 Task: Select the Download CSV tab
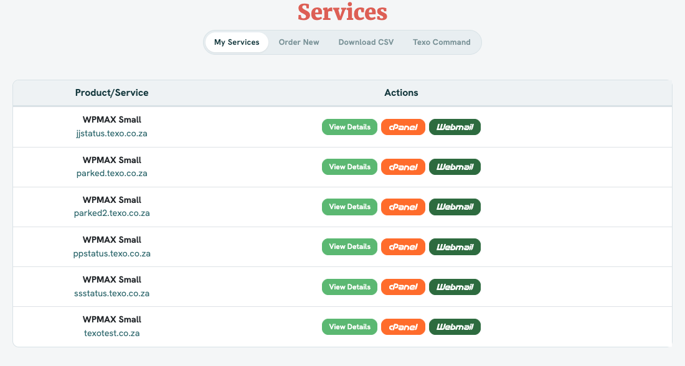[x=366, y=42]
